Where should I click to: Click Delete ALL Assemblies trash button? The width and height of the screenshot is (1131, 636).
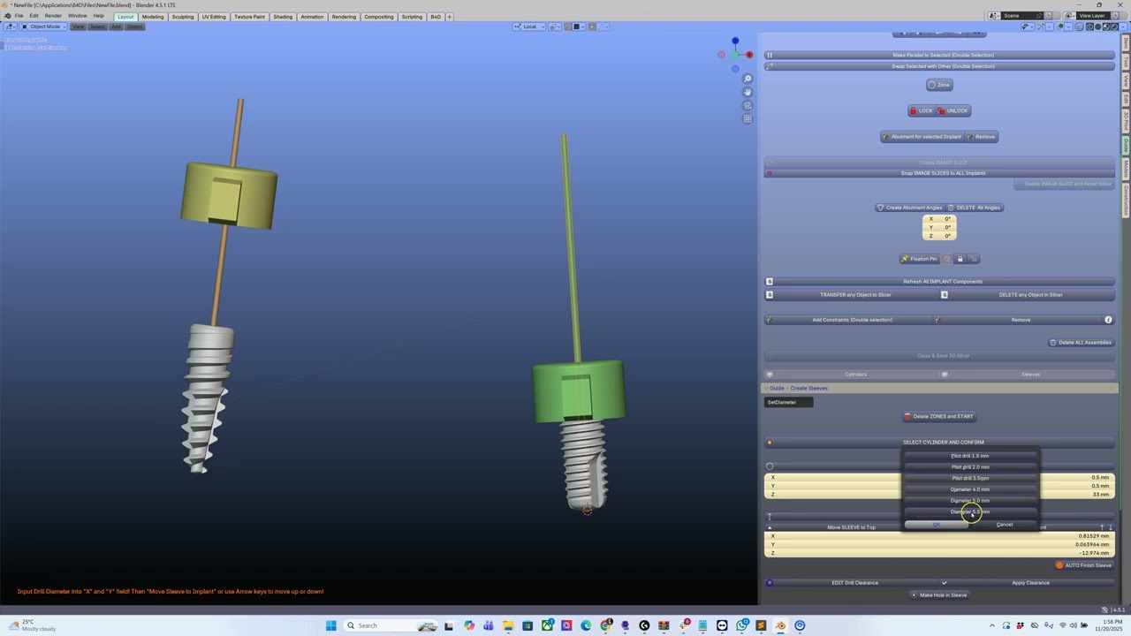(1080, 343)
